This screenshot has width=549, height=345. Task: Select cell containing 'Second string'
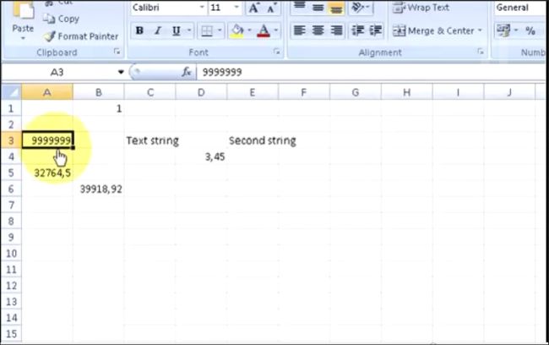[x=253, y=140]
